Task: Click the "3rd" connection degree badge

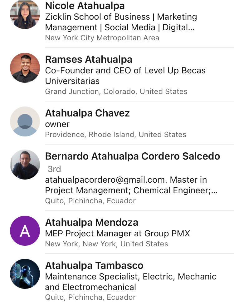Action: 54,169
